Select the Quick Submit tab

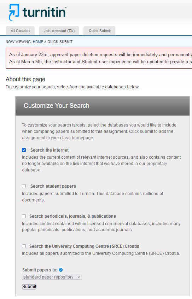point(99,31)
